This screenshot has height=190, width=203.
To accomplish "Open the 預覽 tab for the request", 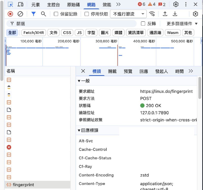I will [x=128, y=71].
